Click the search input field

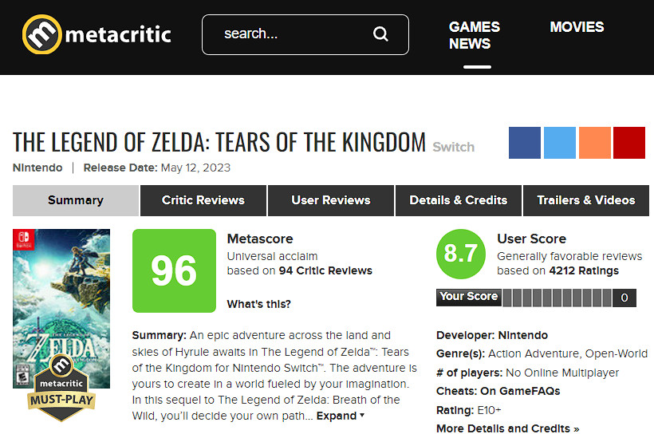(x=292, y=34)
